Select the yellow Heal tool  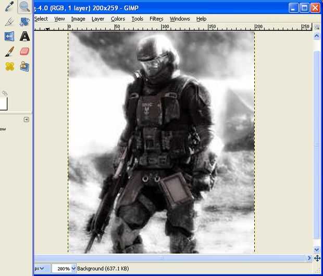[10, 66]
